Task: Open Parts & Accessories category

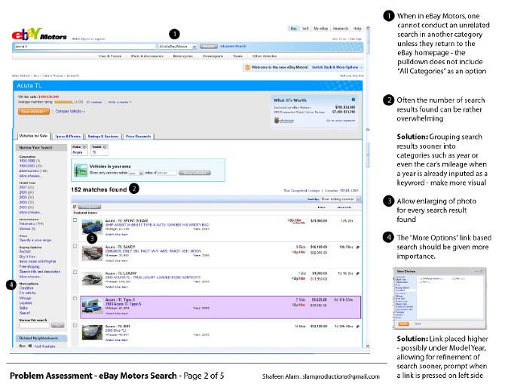Action: (x=147, y=56)
